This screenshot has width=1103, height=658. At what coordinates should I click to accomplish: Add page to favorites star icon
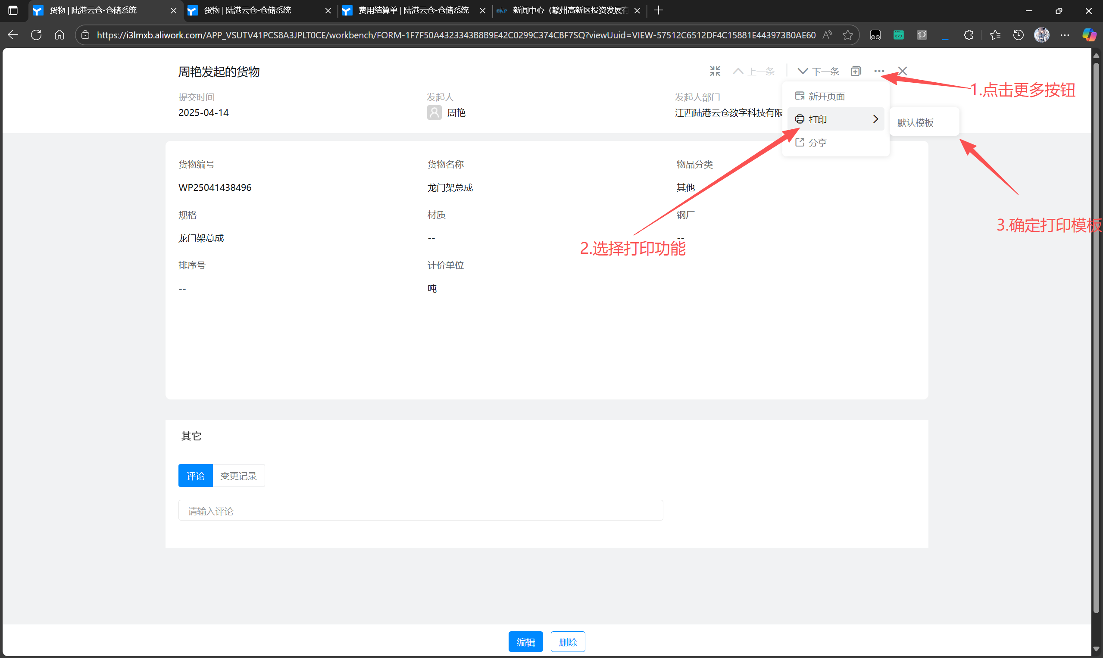[x=847, y=35]
